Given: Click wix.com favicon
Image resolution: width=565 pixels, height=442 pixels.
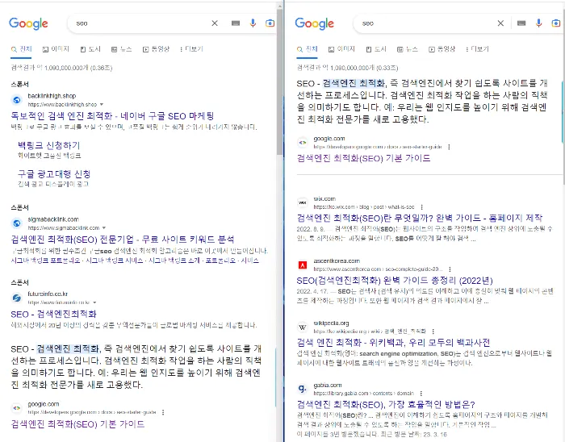Looking at the screenshot, I should tap(303, 202).
